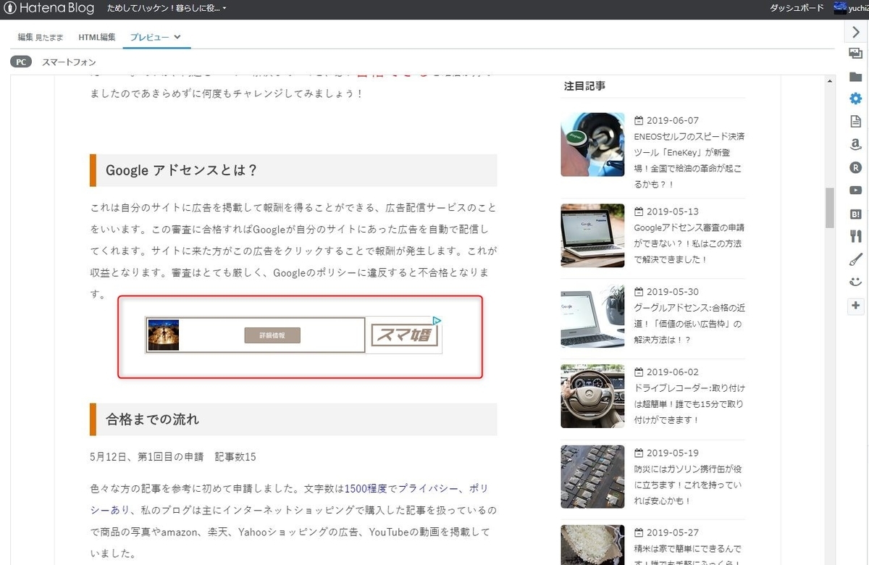This screenshot has width=869, height=565.
Task: Open the YouTube video paste icon
Action: point(855,191)
